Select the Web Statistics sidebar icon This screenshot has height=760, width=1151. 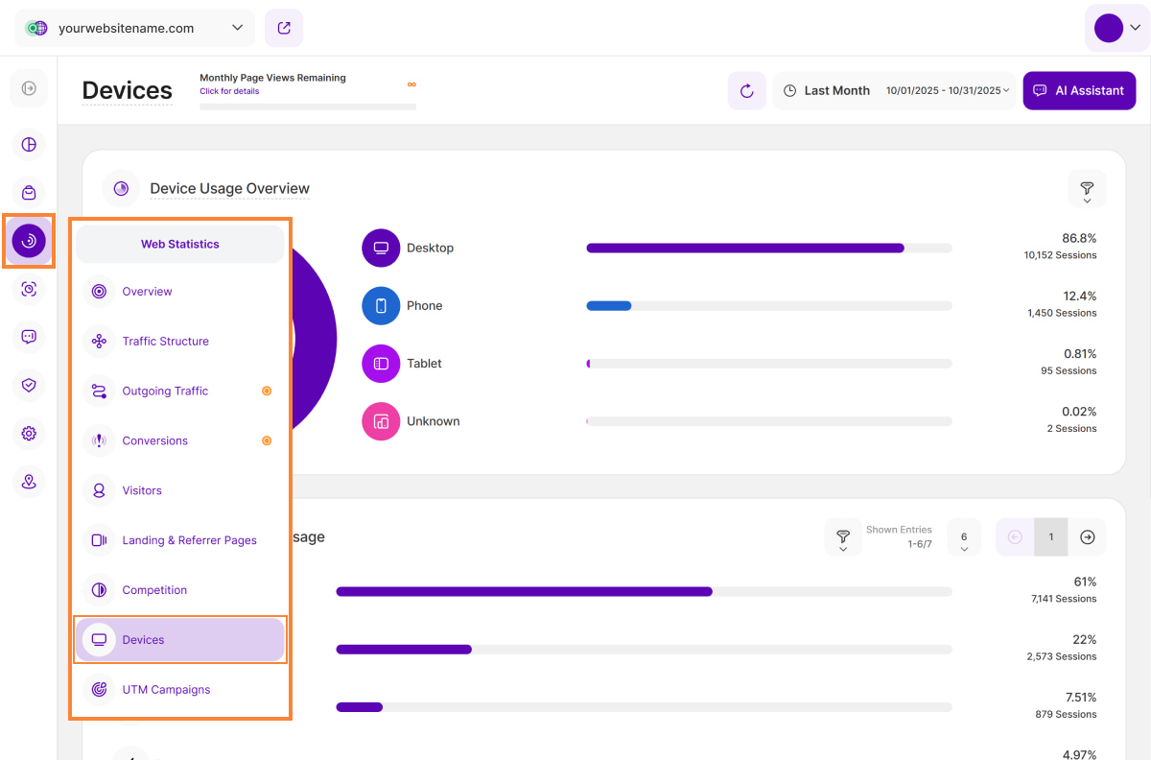tap(29, 242)
